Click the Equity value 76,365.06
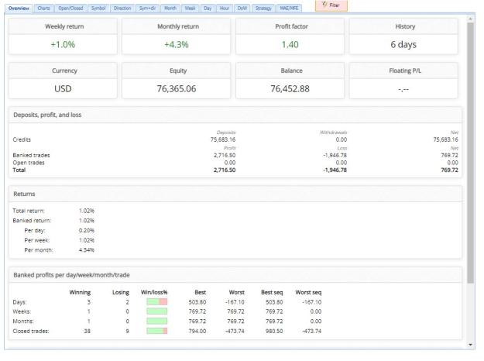Image resolution: width=484 pixels, height=361 pixels. click(x=177, y=89)
